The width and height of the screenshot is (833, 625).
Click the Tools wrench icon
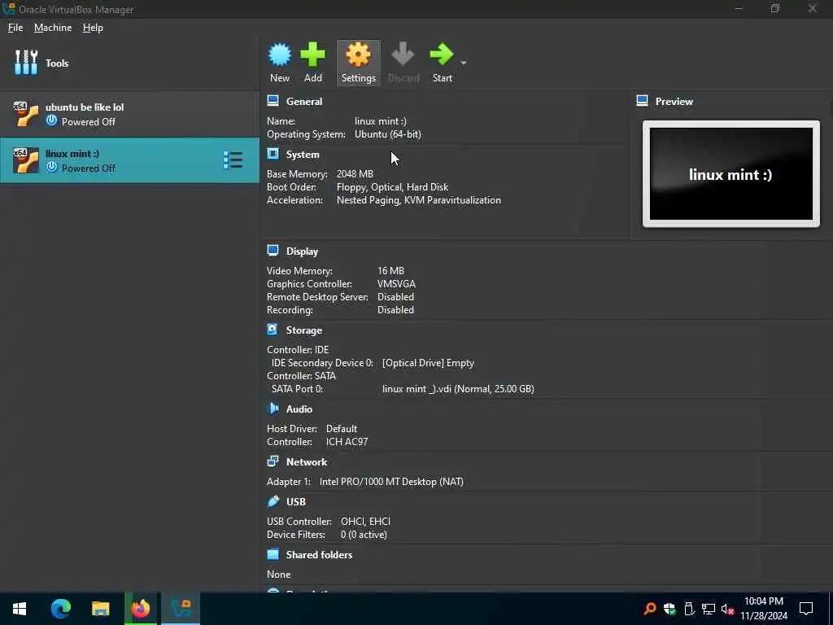tap(25, 63)
